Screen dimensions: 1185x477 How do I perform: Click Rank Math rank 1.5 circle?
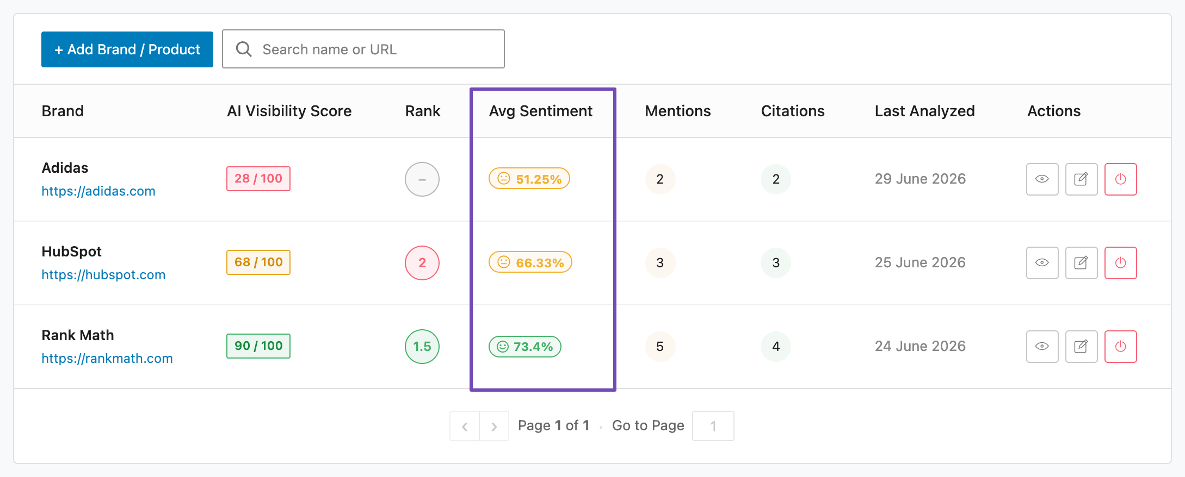(x=422, y=347)
